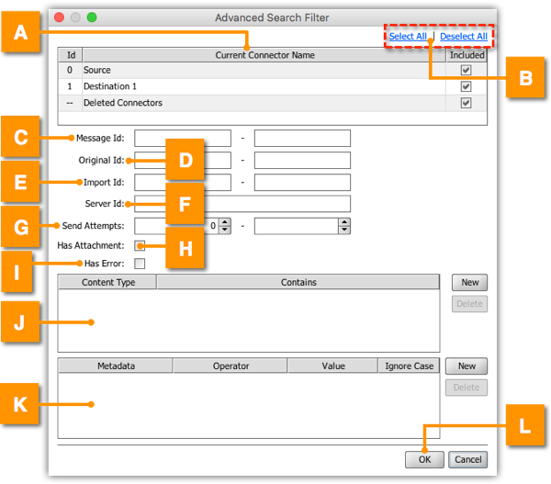The width and height of the screenshot is (551, 484).
Task: Click the Import Id upper range field
Action: (x=302, y=183)
